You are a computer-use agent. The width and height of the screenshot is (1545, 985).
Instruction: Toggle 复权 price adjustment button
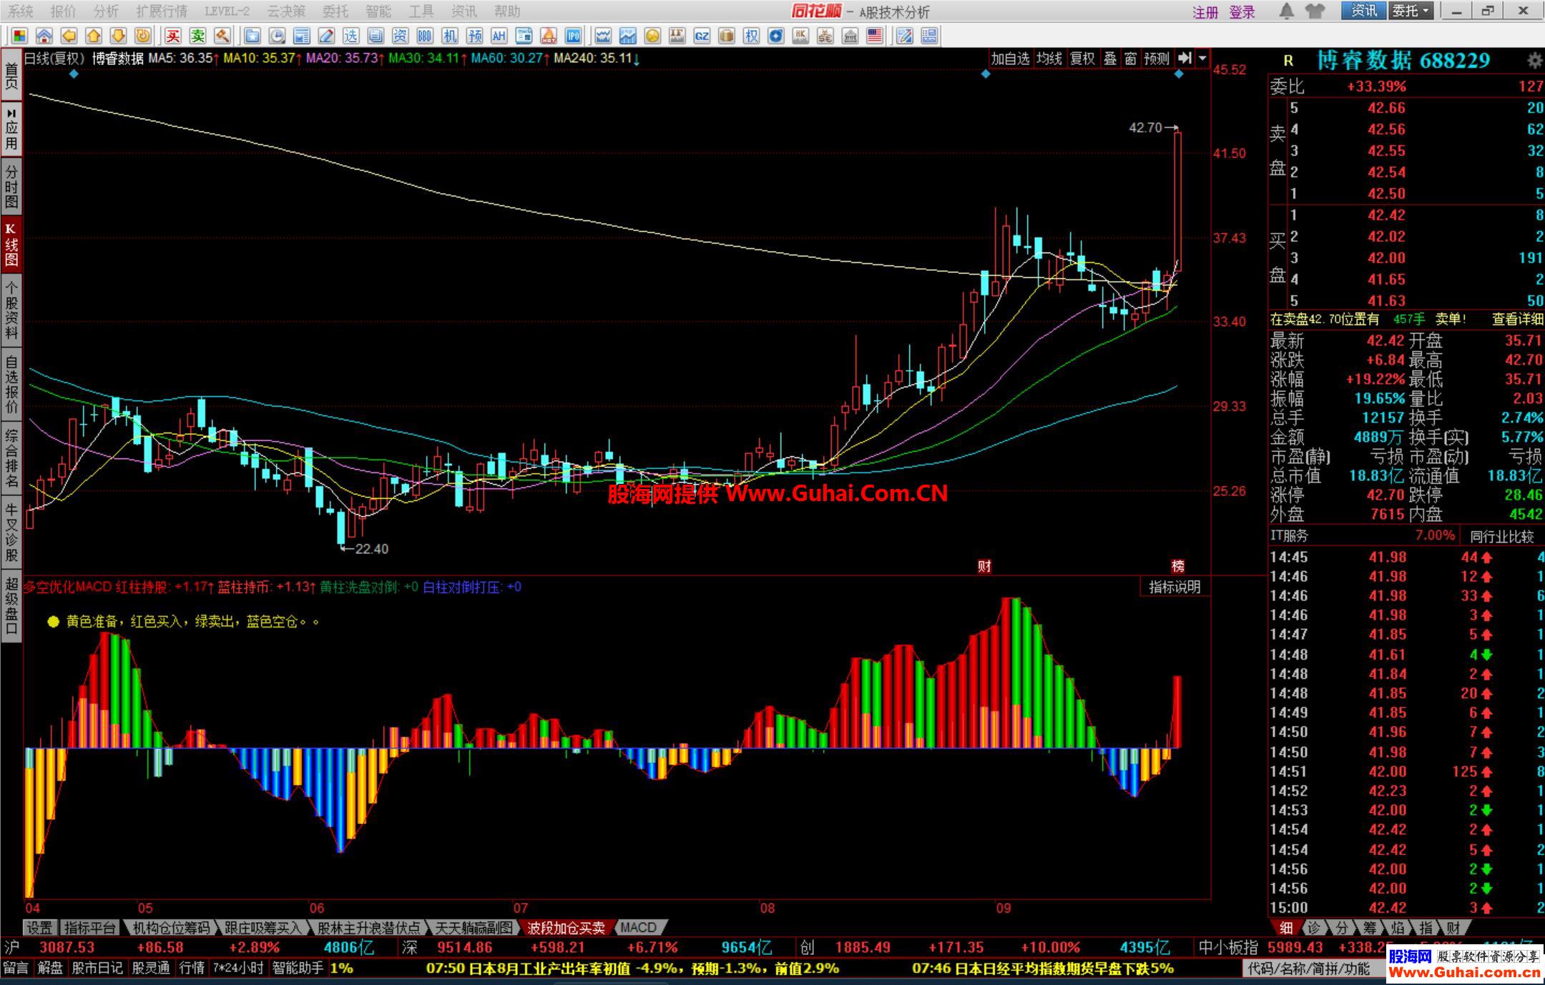point(1082,59)
